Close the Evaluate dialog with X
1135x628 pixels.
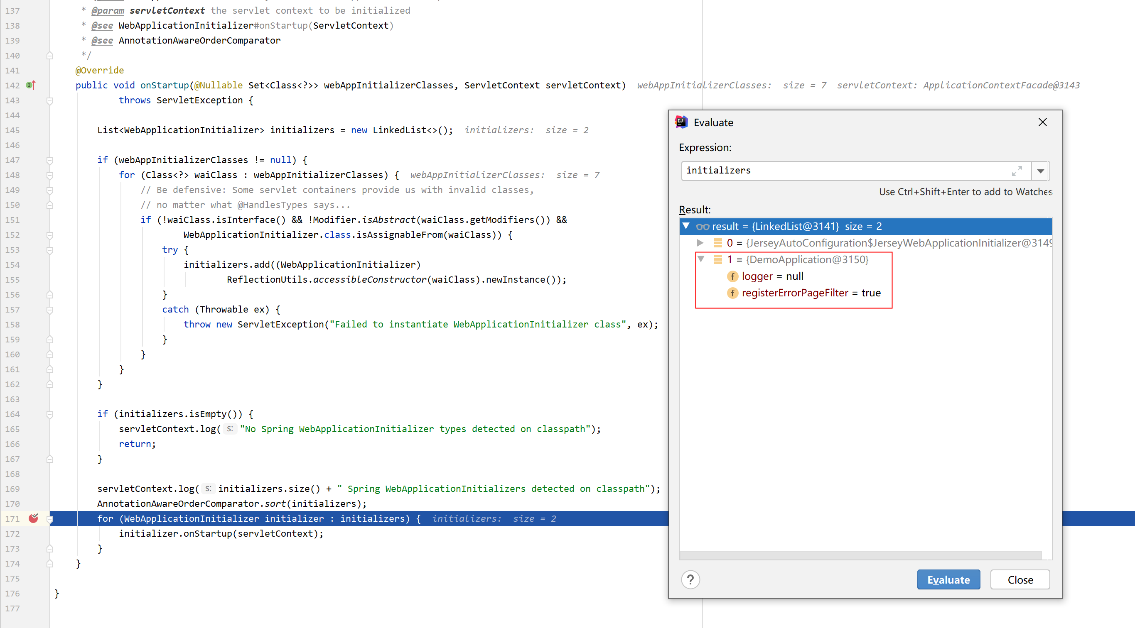tap(1042, 122)
